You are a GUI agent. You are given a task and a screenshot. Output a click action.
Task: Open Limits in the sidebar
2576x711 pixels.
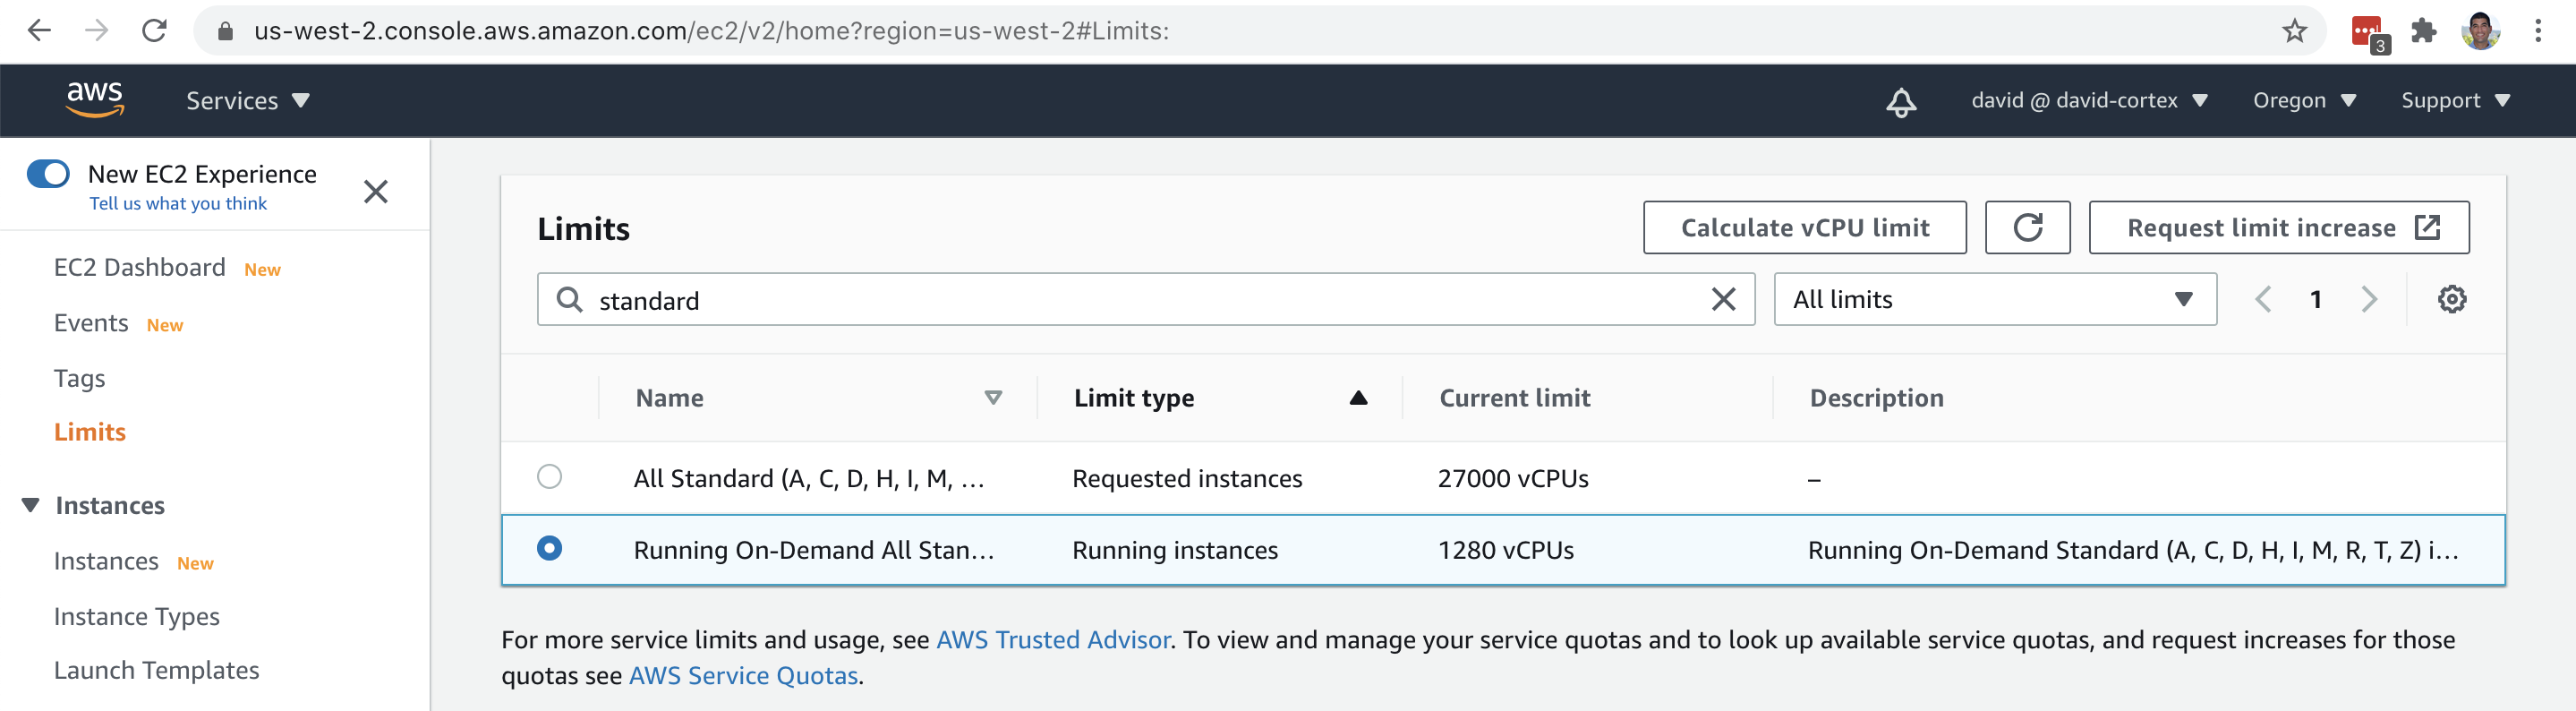pyautogui.click(x=89, y=432)
